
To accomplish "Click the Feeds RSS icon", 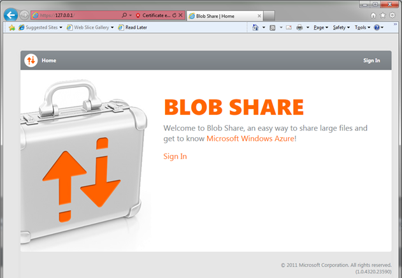I will click(273, 27).
